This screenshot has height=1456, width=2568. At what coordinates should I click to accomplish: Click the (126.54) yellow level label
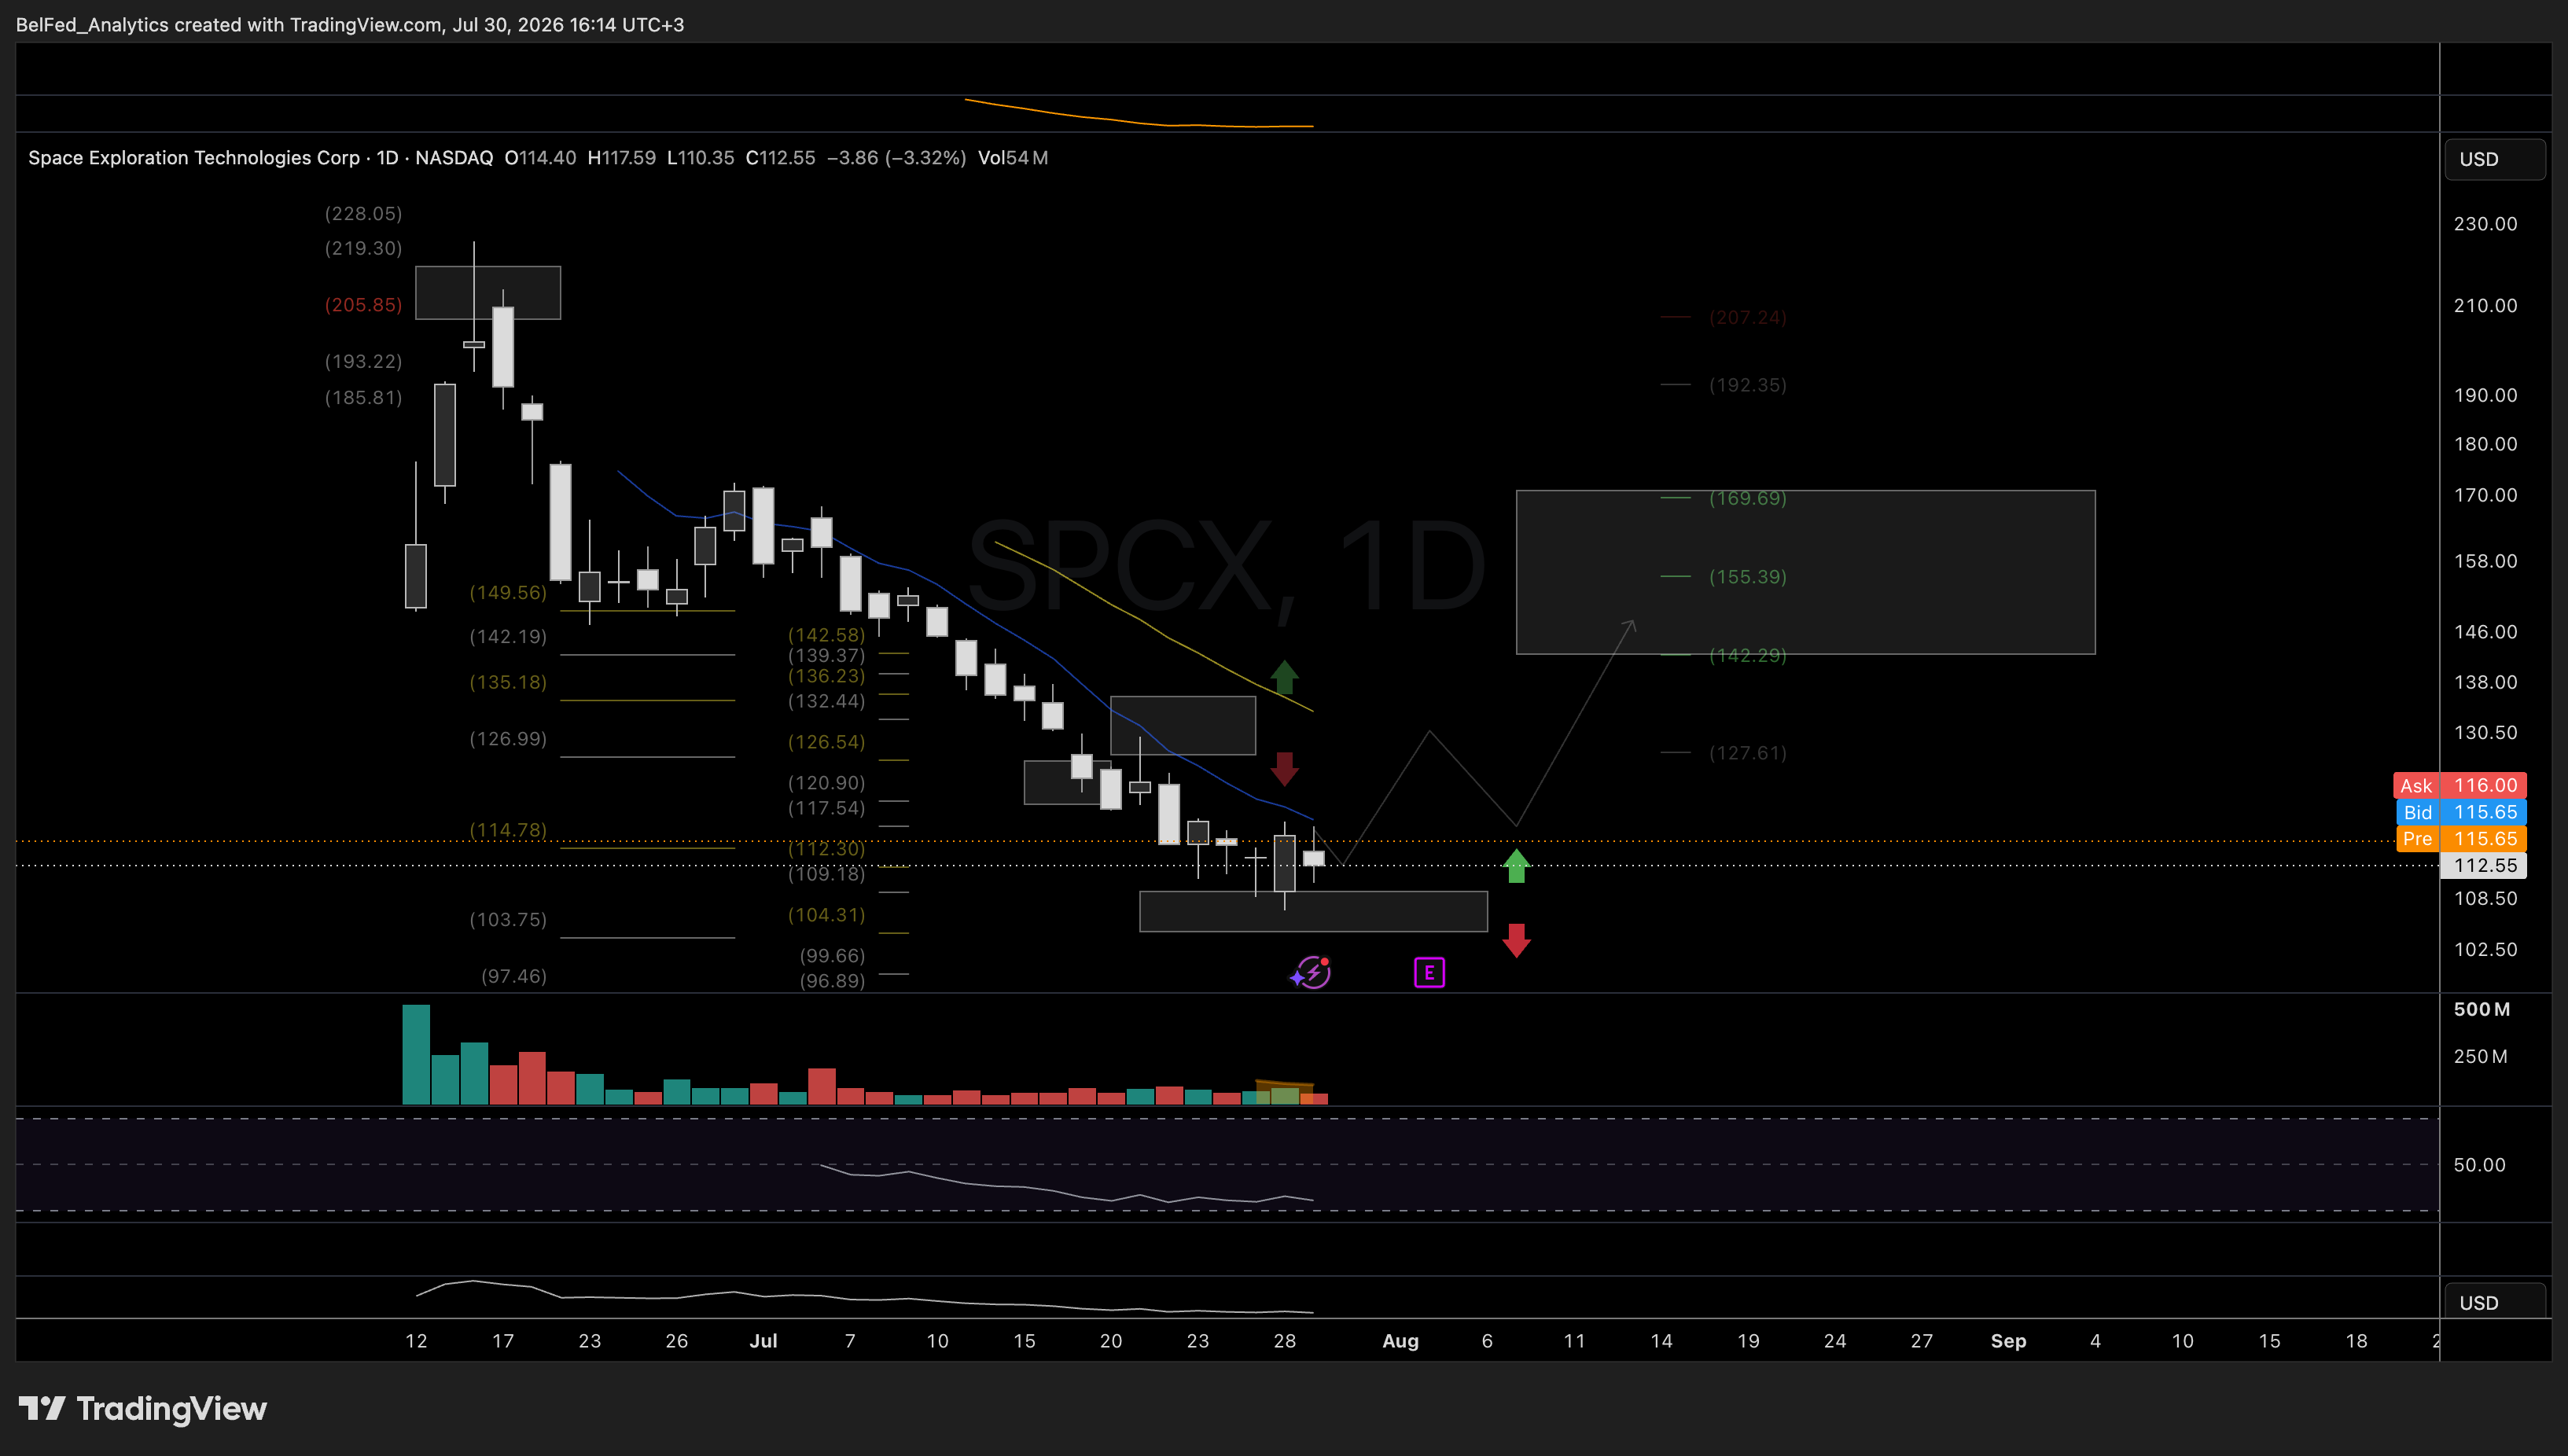coord(826,741)
